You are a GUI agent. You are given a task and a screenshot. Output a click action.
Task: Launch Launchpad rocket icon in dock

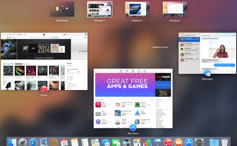click(x=23, y=142)
